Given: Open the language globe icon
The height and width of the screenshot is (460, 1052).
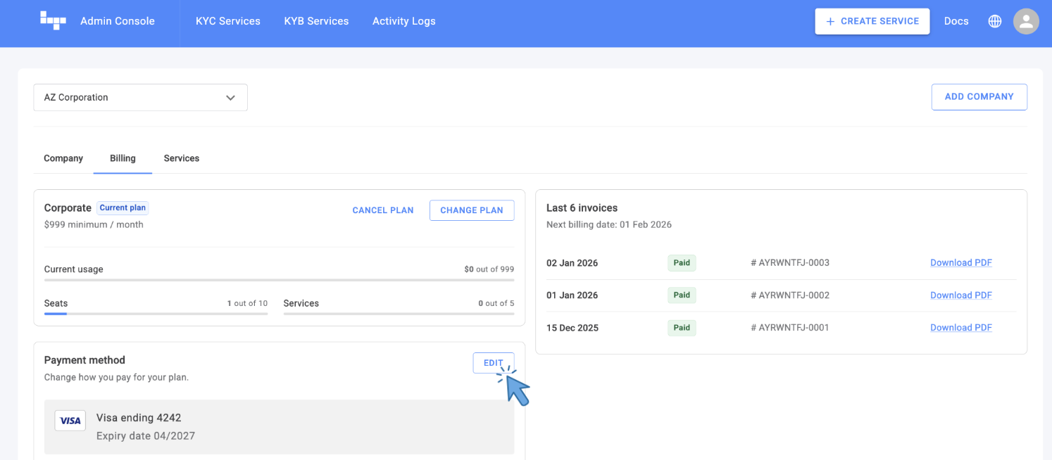Looking at the screenshot, I should (994, 21).
